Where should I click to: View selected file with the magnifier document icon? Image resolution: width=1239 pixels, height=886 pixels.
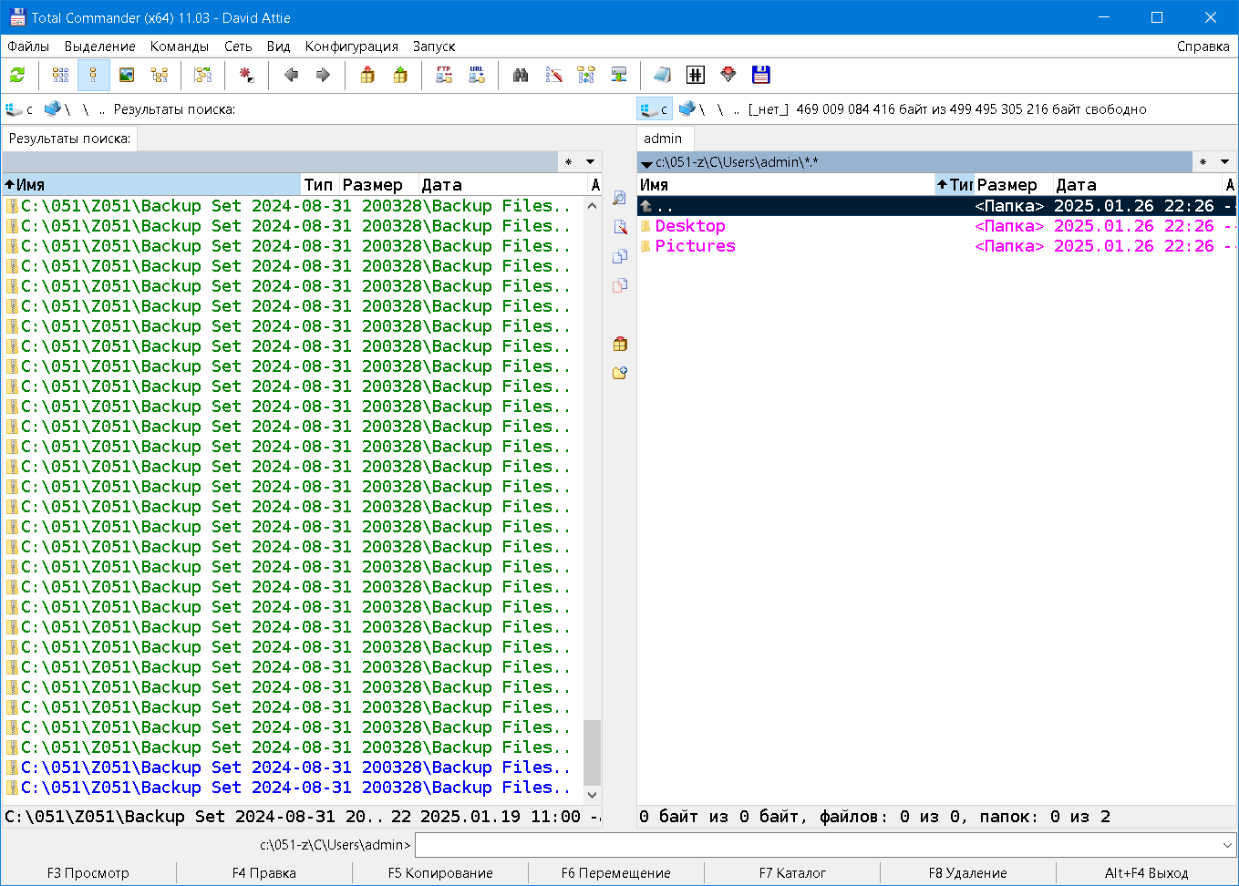620,198
